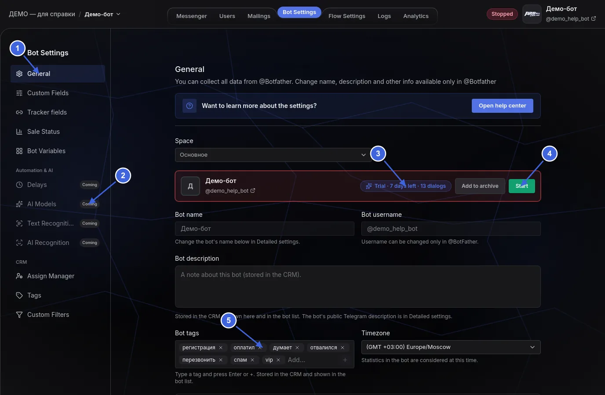Click the Add to archive button

480,186
